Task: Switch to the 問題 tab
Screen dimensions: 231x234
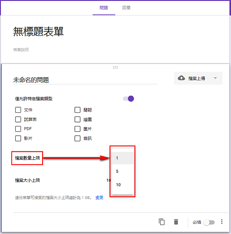Action: pos(104,8)
